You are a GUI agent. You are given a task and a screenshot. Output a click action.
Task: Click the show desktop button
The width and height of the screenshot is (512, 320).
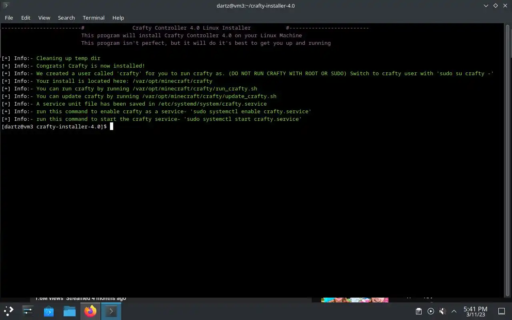pos(501,311)
